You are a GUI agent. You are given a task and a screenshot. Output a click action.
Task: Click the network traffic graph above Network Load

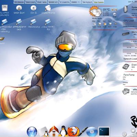click(x=130, y=51)
